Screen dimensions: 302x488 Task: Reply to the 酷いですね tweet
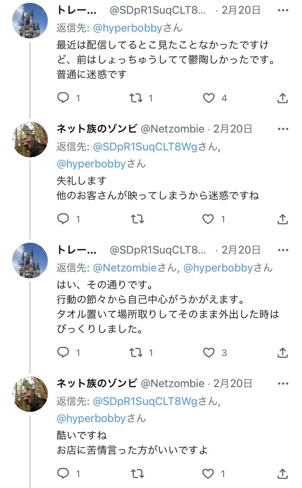(x=63, y=474)
